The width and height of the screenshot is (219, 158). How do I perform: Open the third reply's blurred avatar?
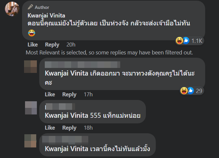tap(31, 141)
